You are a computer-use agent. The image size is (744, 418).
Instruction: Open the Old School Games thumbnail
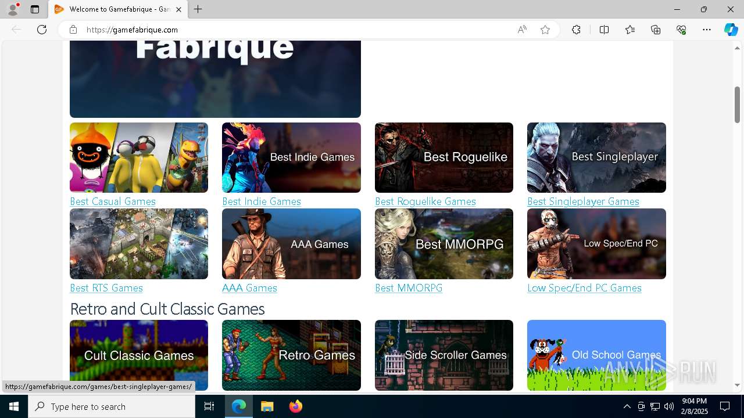tap(596, 355)
